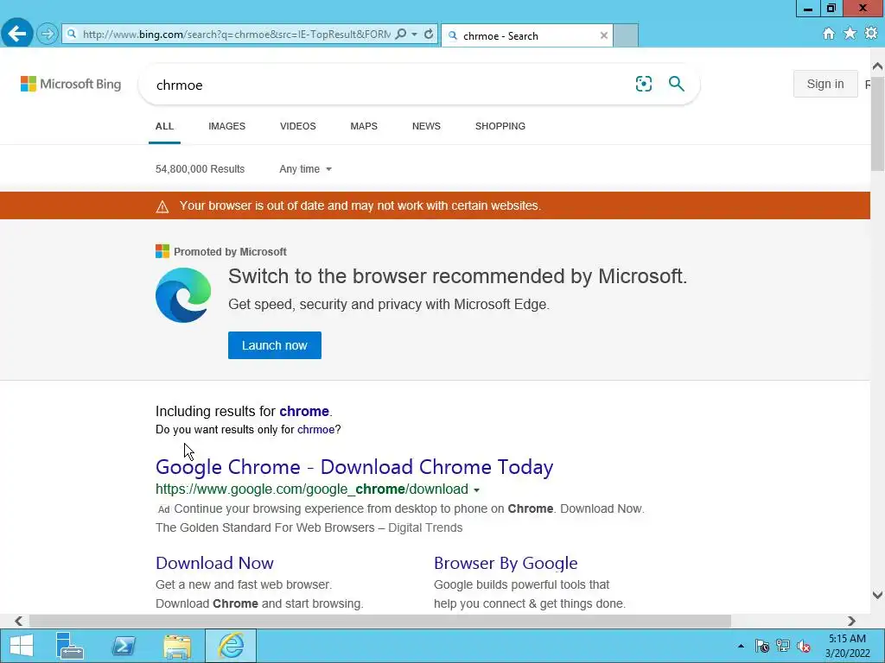
Task: Select the ALL results tab
Action: (x=165, y=126)
